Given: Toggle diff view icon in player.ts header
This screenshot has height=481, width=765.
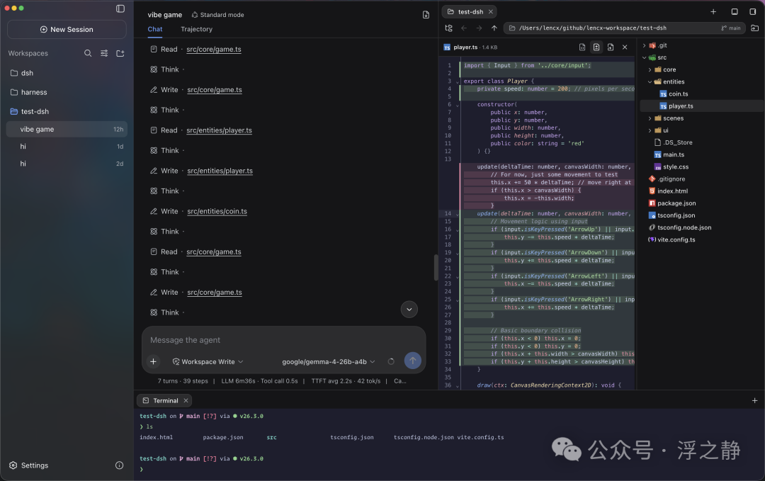Looking at the screenshot, I should coord(596,47).
